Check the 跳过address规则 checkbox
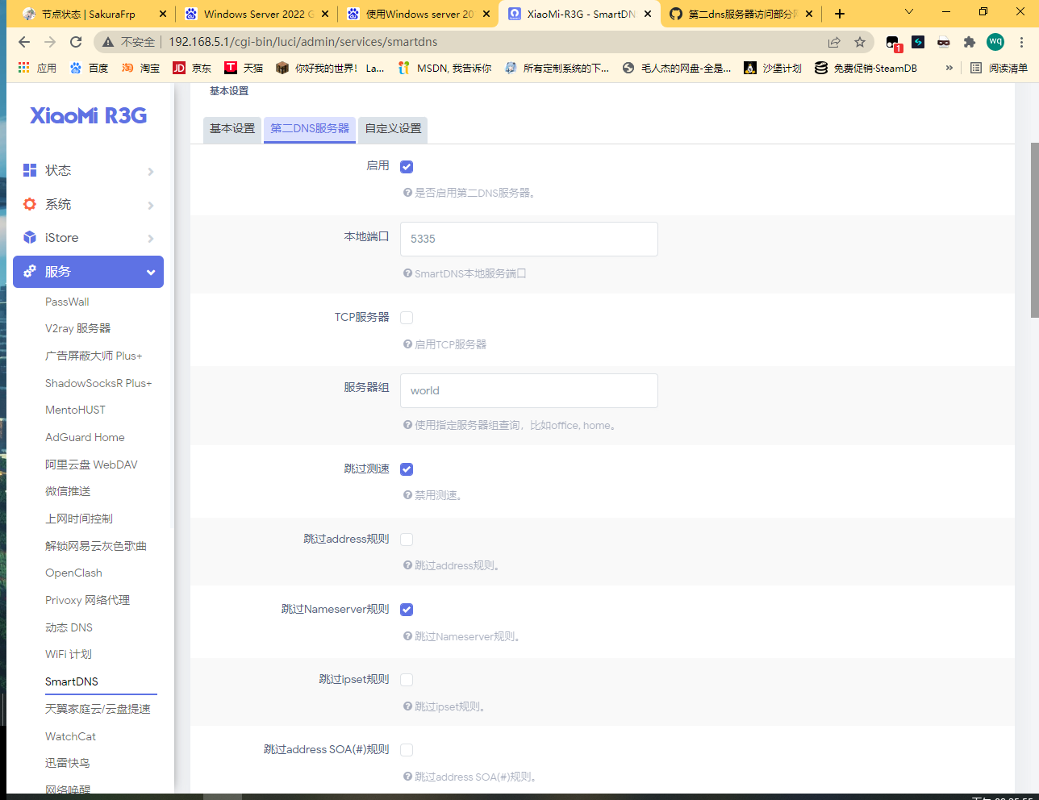 (x=407, y=540)
